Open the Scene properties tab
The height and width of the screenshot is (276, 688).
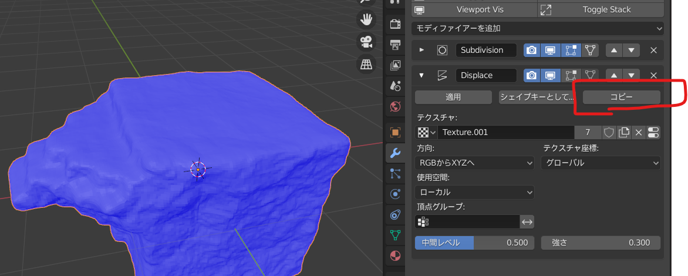tap(395, 86)
